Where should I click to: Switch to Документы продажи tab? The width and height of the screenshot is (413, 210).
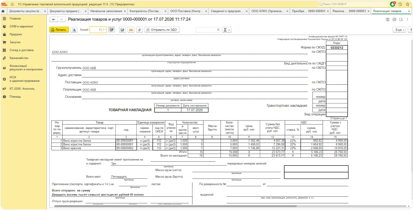click(x=66, y=11)
